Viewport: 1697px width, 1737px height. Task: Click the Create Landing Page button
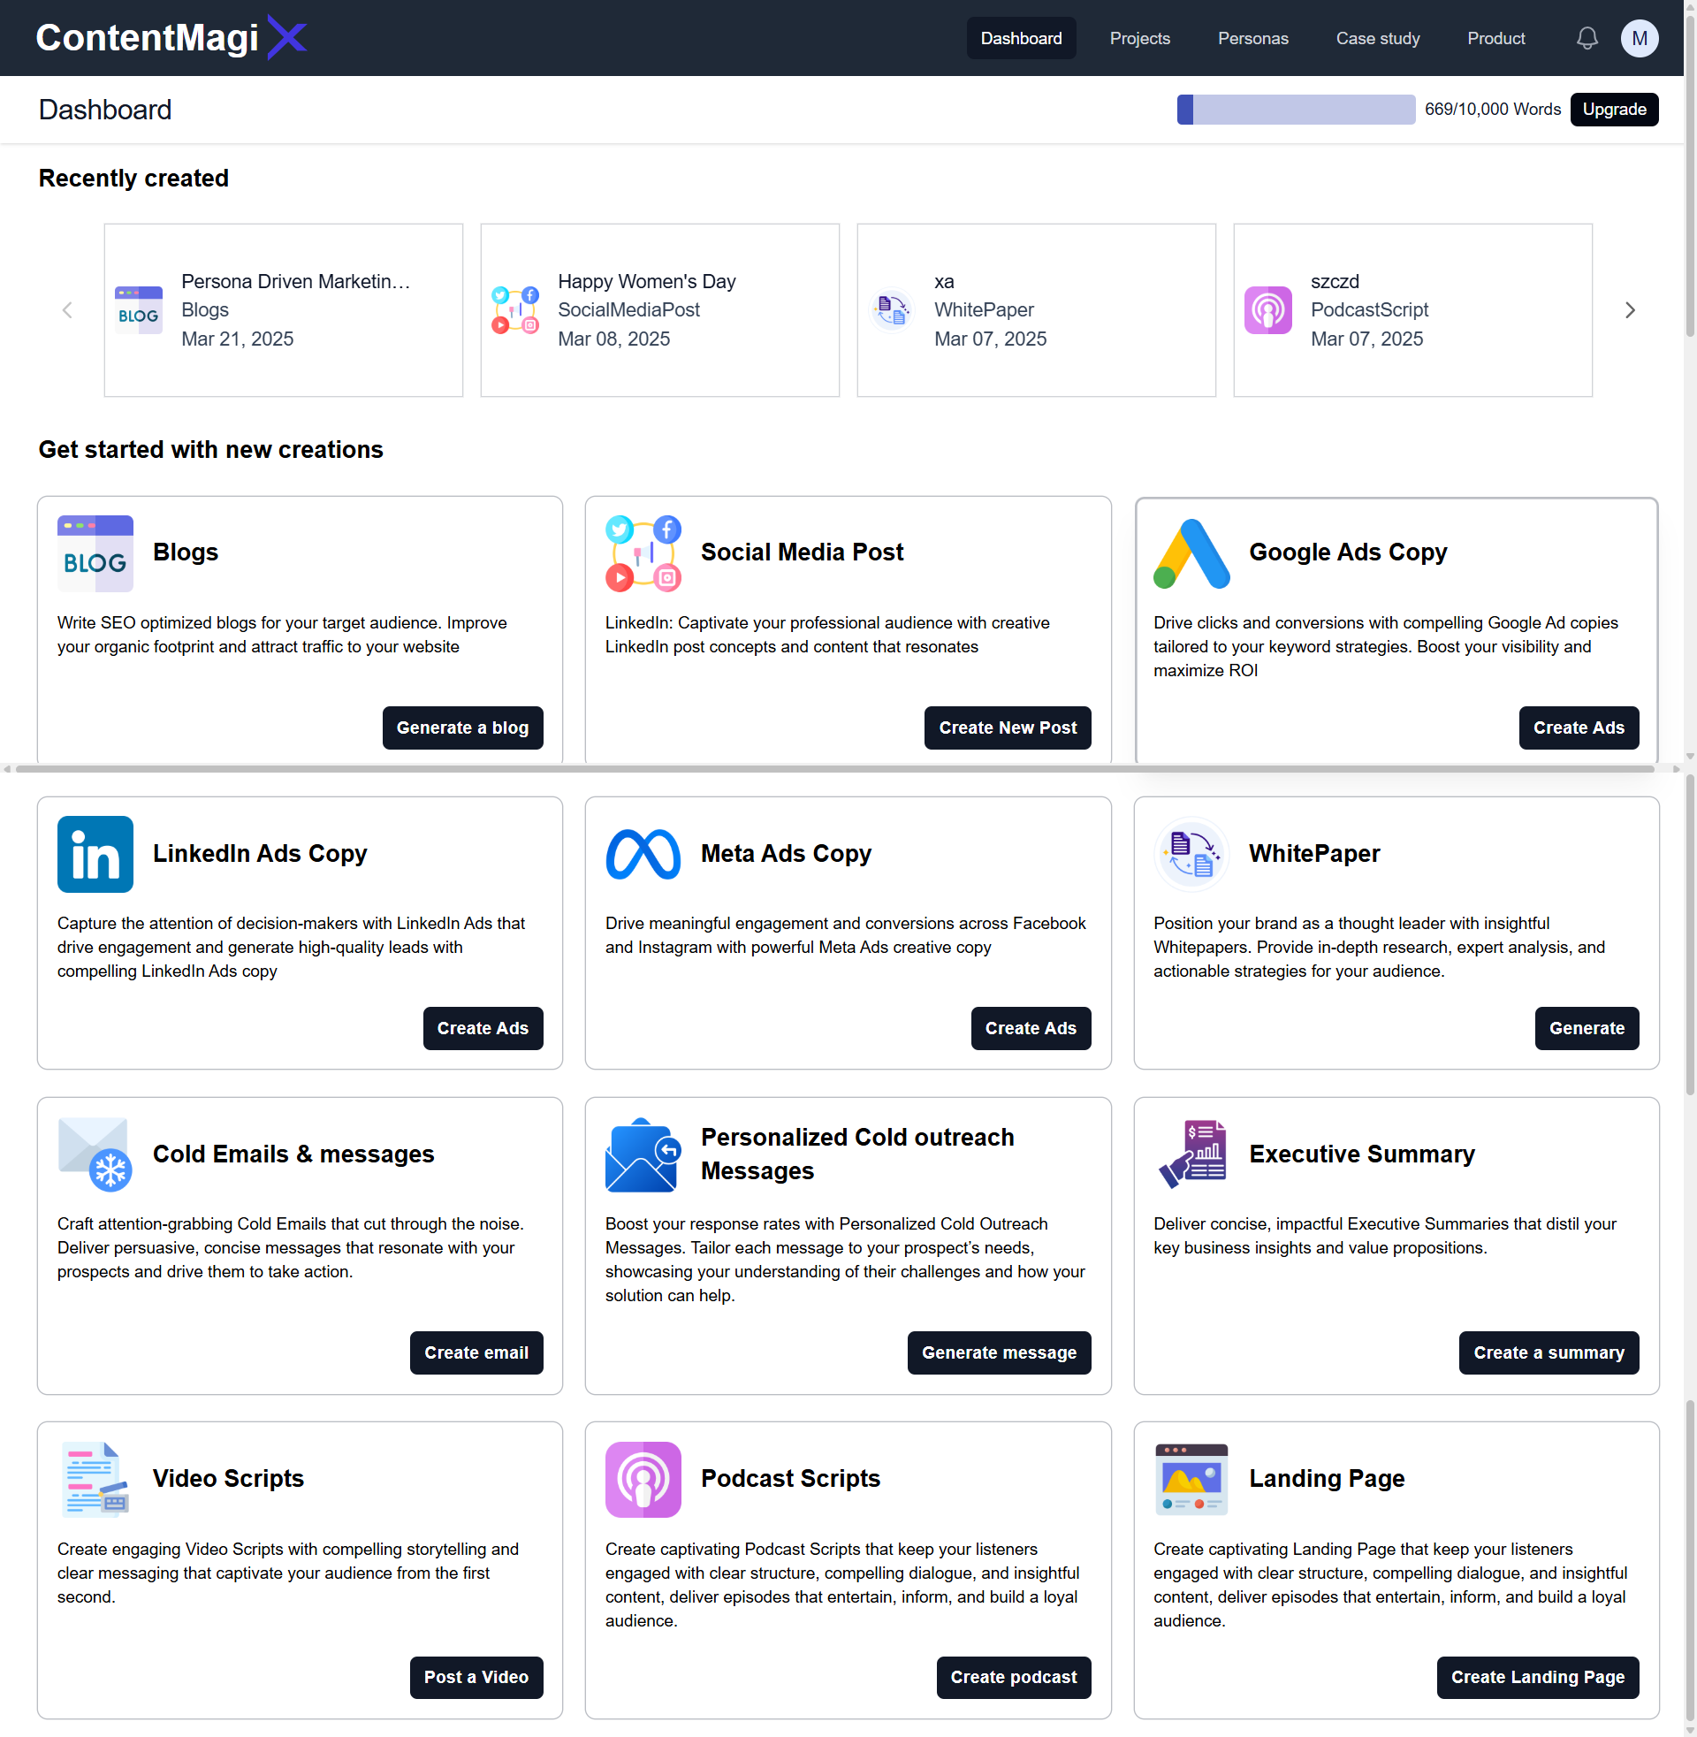(x=1536, y=1676)
